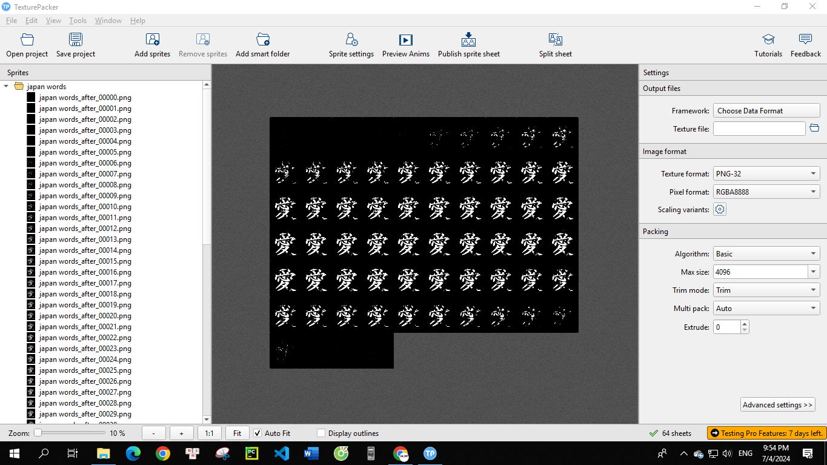Click the Add smart folder icon
Screen dimensions: 827x465
tap(262, 44)
